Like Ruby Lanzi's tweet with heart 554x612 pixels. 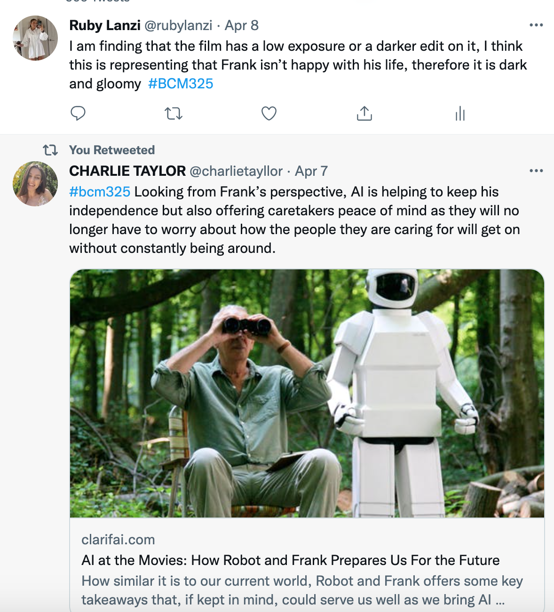(269, 113)
